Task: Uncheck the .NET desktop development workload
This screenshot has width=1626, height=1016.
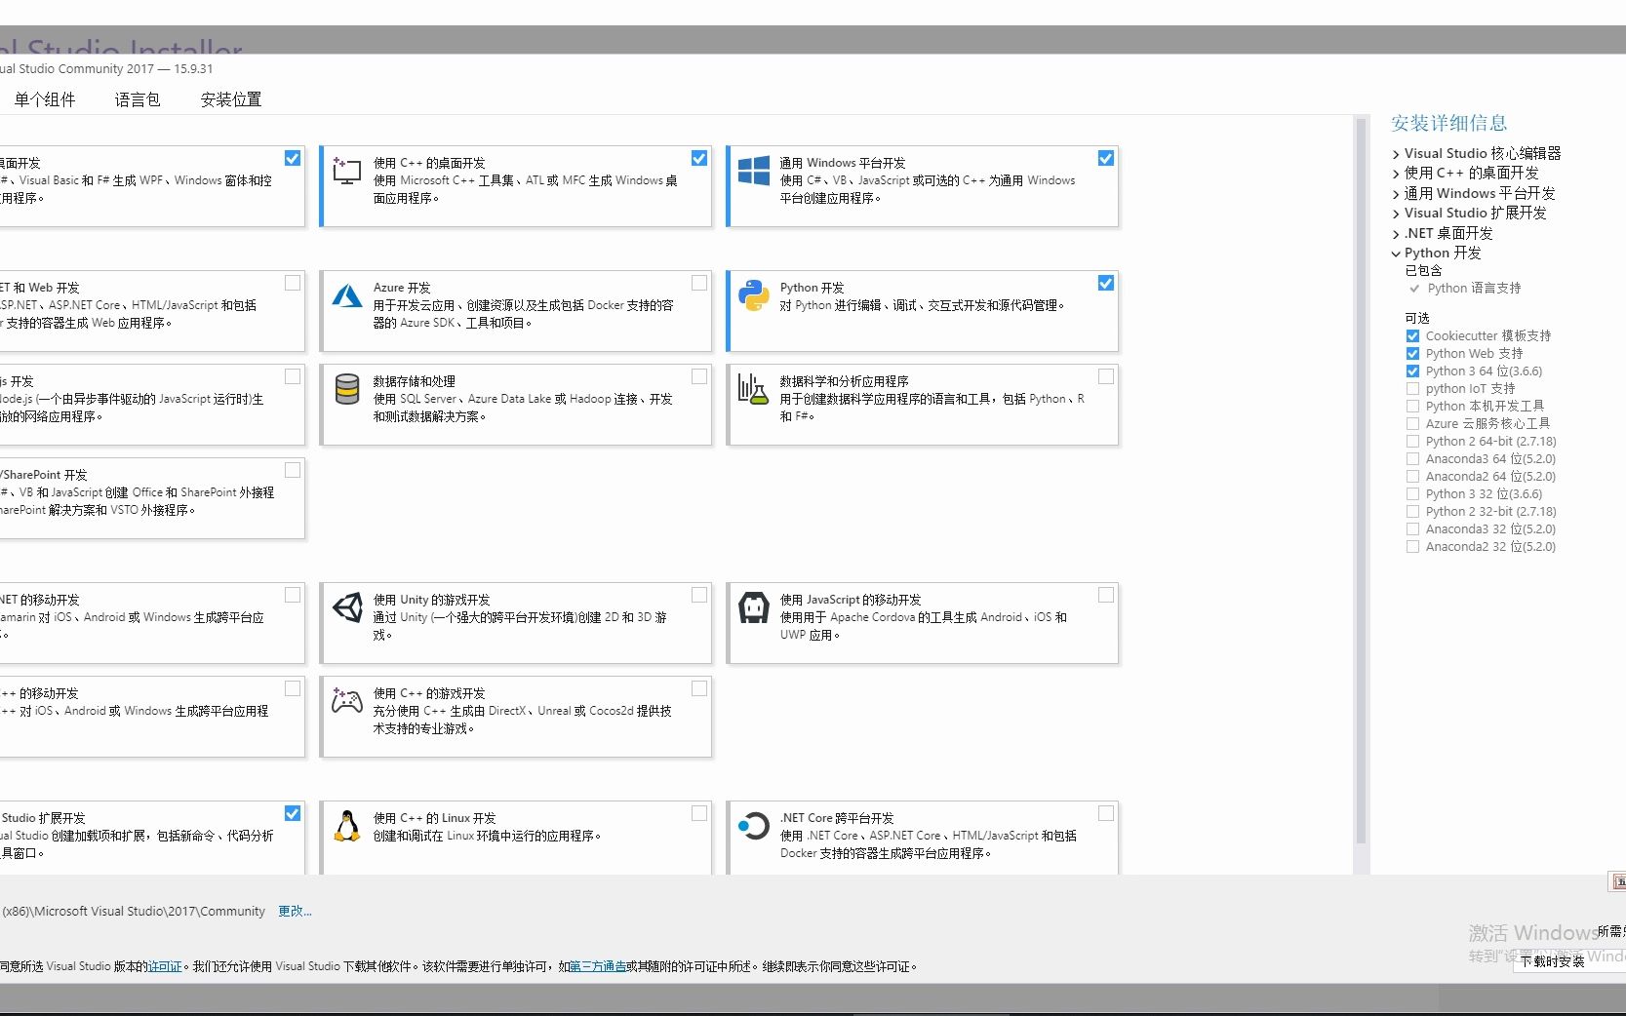Action: click(x=293, y=158)
